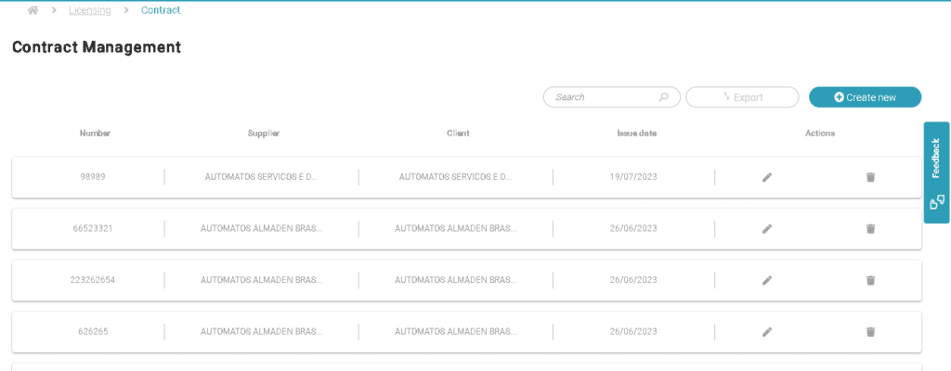Image resolution: width=951 pixels, height=371 pixels.
Task: Click the magnifier icon in search box
Action: click(664, 97)
